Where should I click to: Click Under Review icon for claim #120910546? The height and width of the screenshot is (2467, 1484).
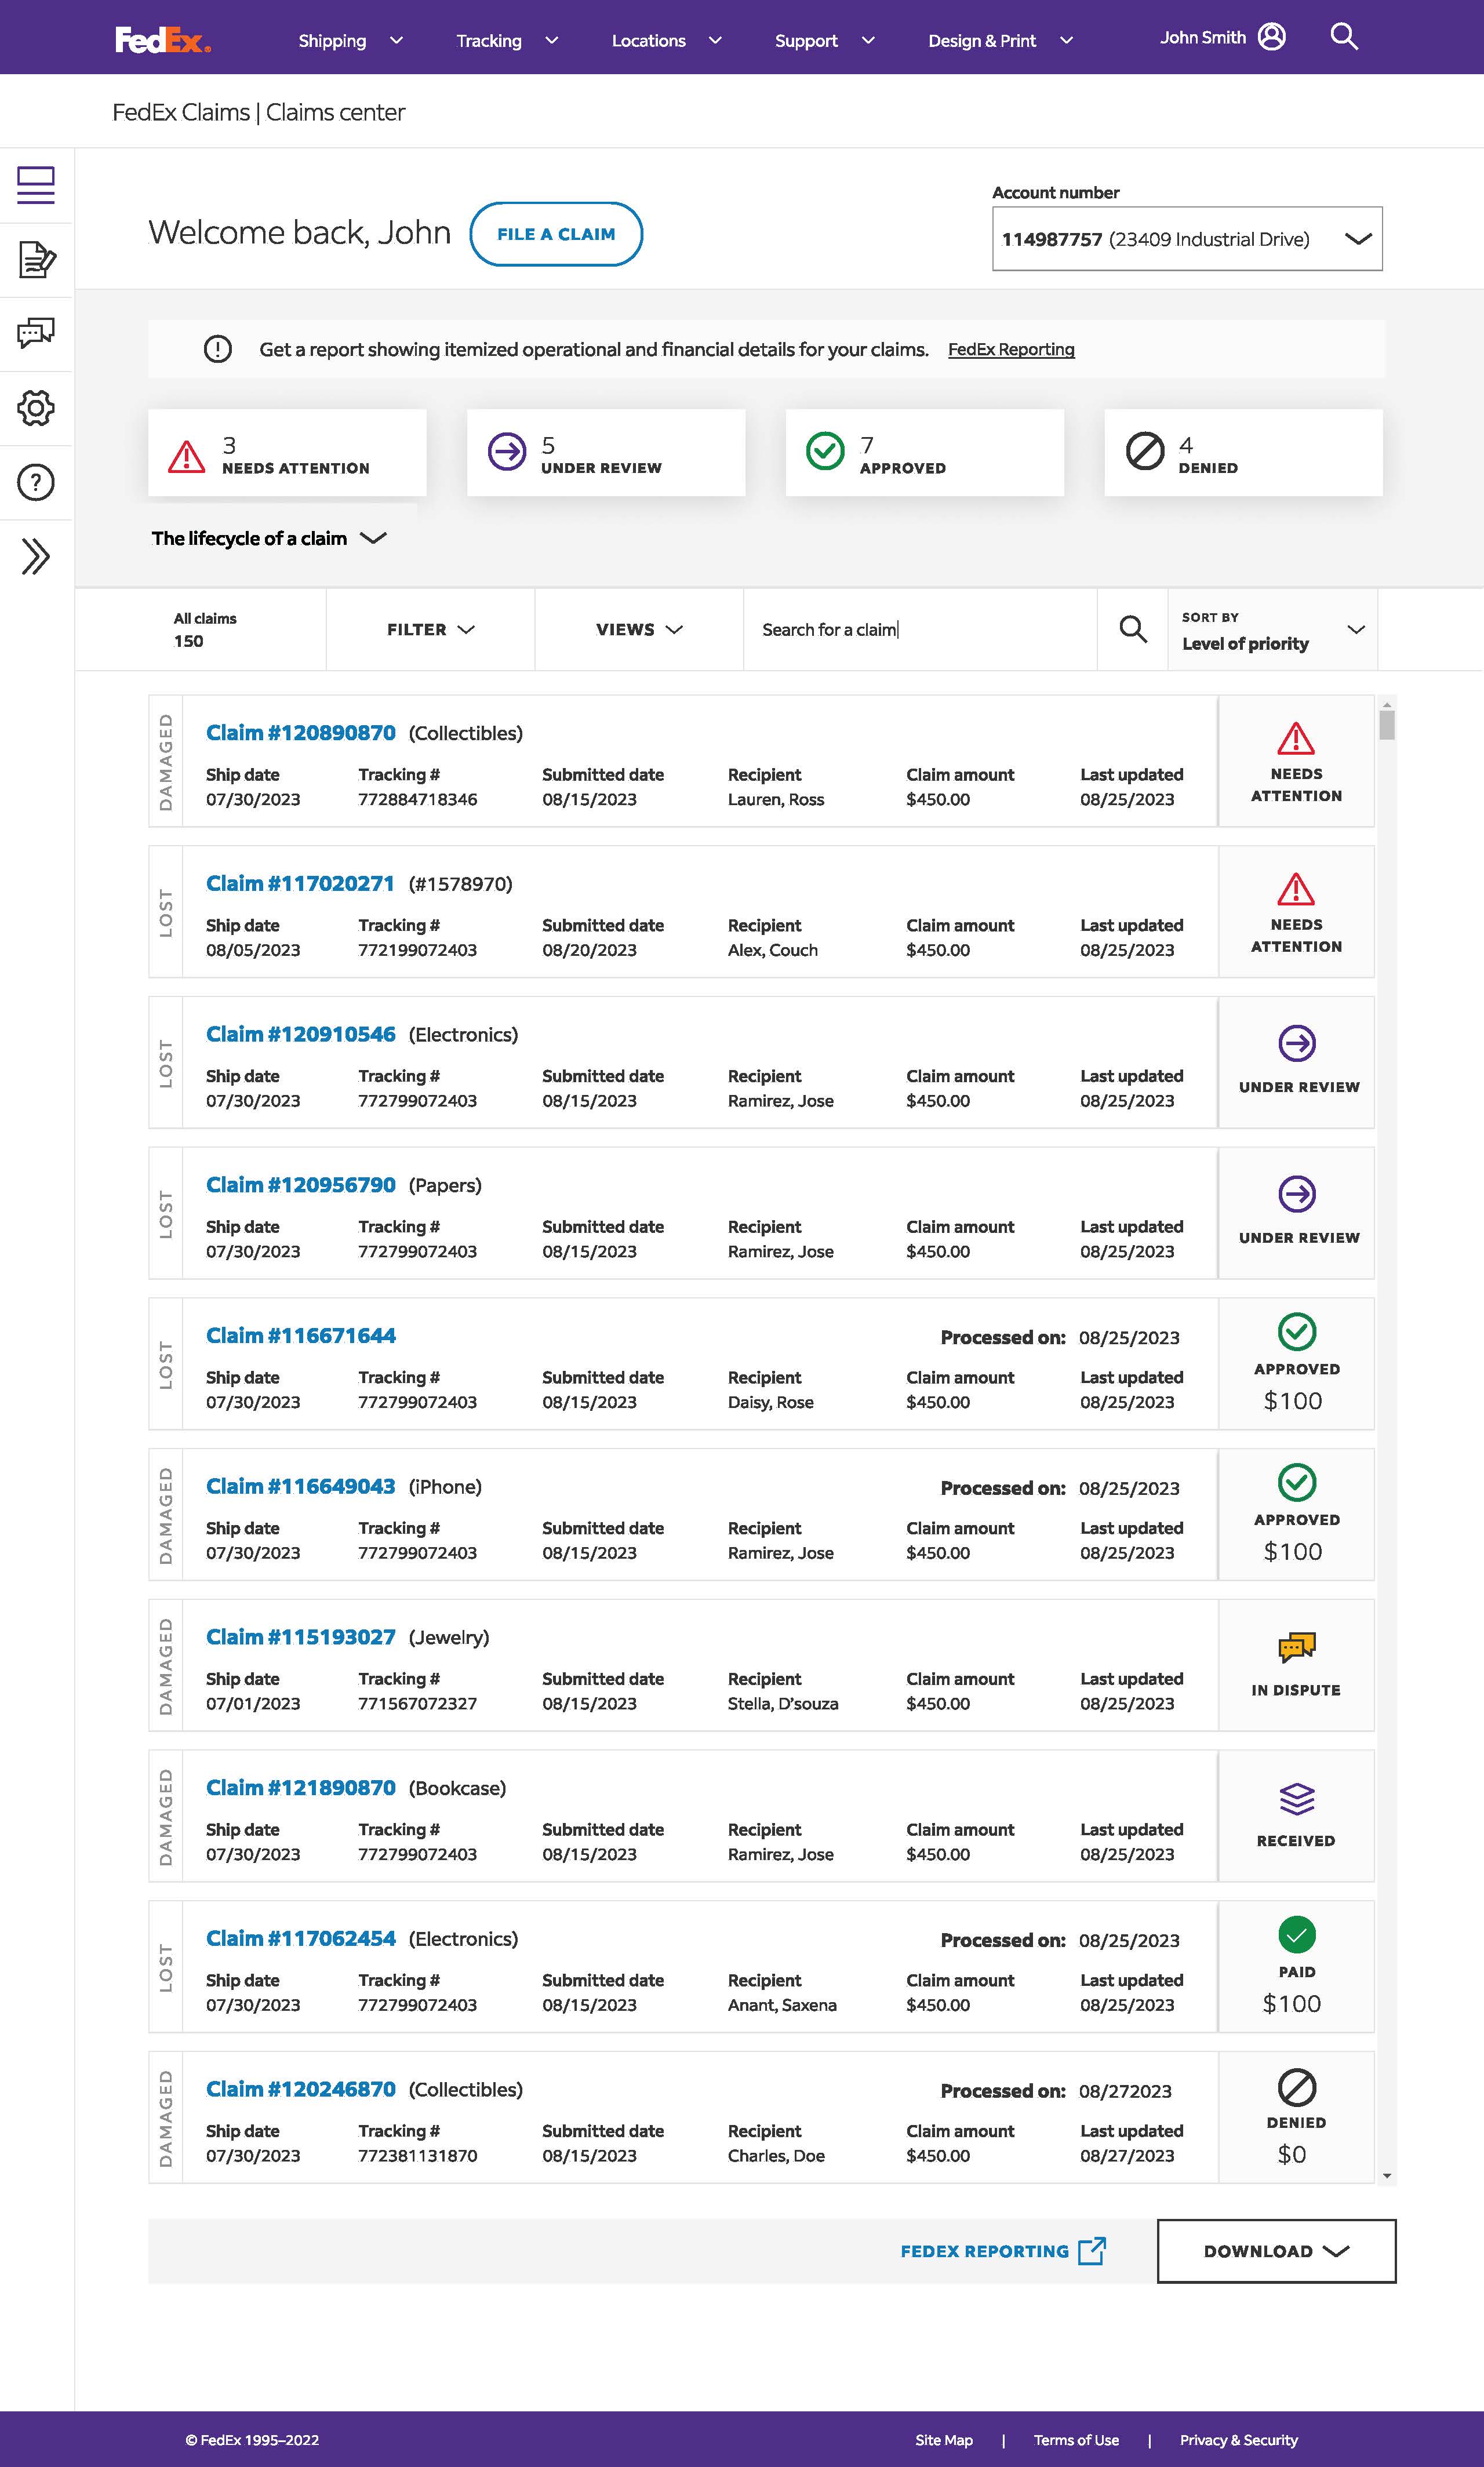[1297, 1043]
